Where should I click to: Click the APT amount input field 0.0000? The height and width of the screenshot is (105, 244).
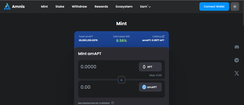coord(89,67)
